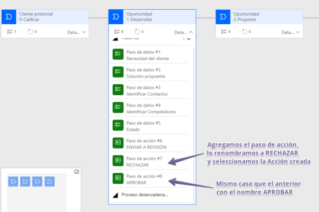Select the ENVIAR A REVISIÓN step label
Screen dimensions: 319x212
[146, 147]
